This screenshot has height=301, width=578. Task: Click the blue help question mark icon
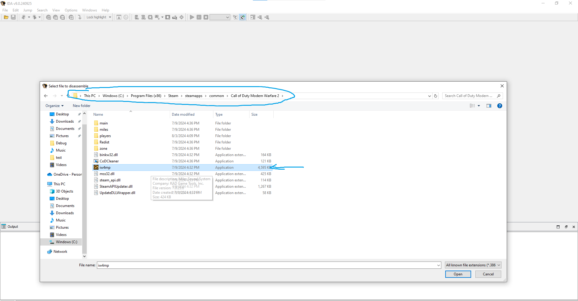pos(500,106)
